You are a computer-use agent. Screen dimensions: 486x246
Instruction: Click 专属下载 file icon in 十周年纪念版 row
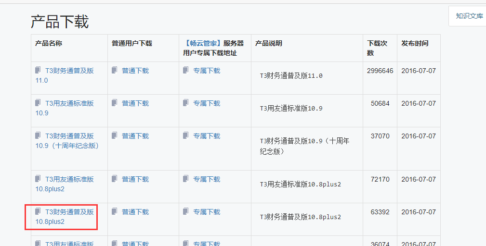pyautogui.click(x=185, y=135)
